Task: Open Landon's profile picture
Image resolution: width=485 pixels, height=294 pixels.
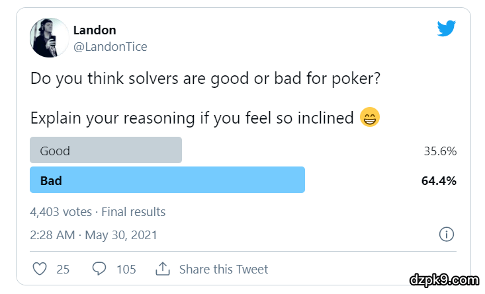Action: [50, 38]
